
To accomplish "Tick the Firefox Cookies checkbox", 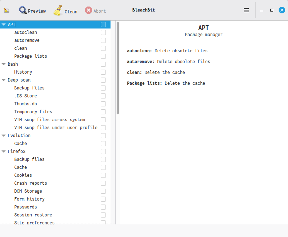I will coord(103,175).
